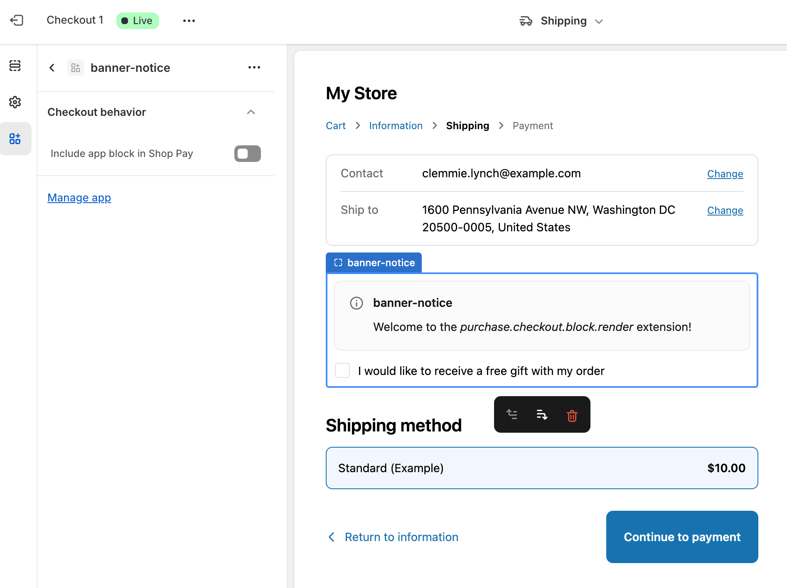Open the Shipping page dropdown
Image resolution: width=787 pixels, height=588 pixels.
tap(561, 21)
